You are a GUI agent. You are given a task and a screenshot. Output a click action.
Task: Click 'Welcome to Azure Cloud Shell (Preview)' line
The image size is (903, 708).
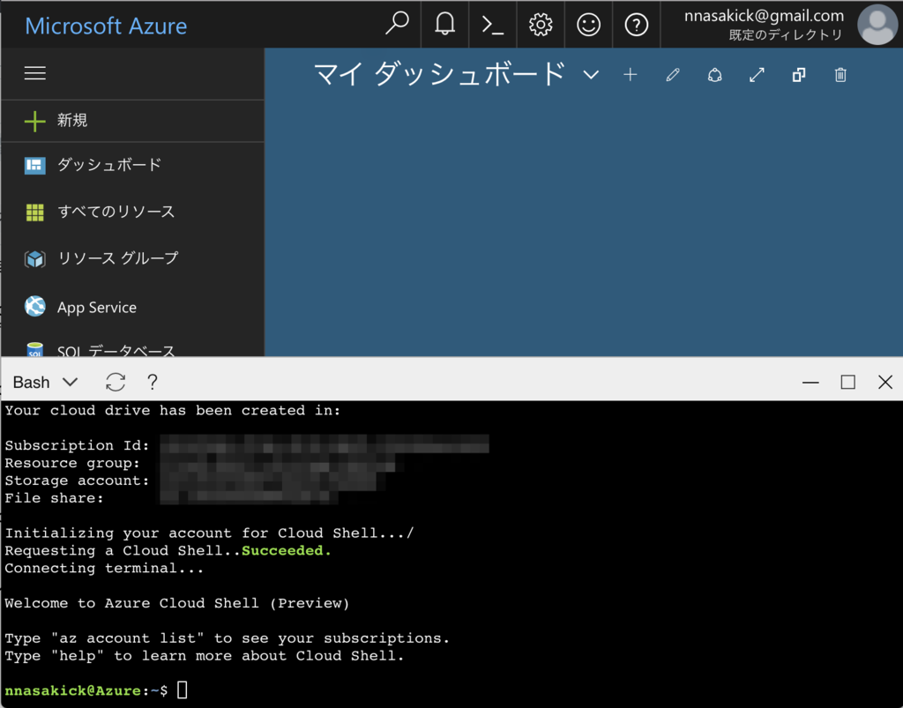coord(176,603)
